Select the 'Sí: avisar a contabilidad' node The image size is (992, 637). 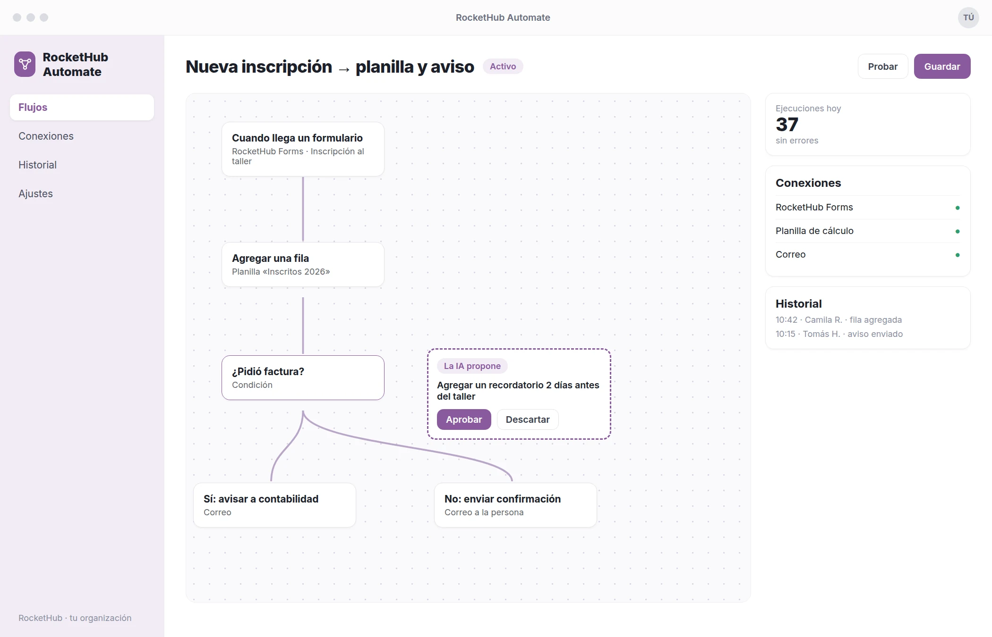point(274,505)
